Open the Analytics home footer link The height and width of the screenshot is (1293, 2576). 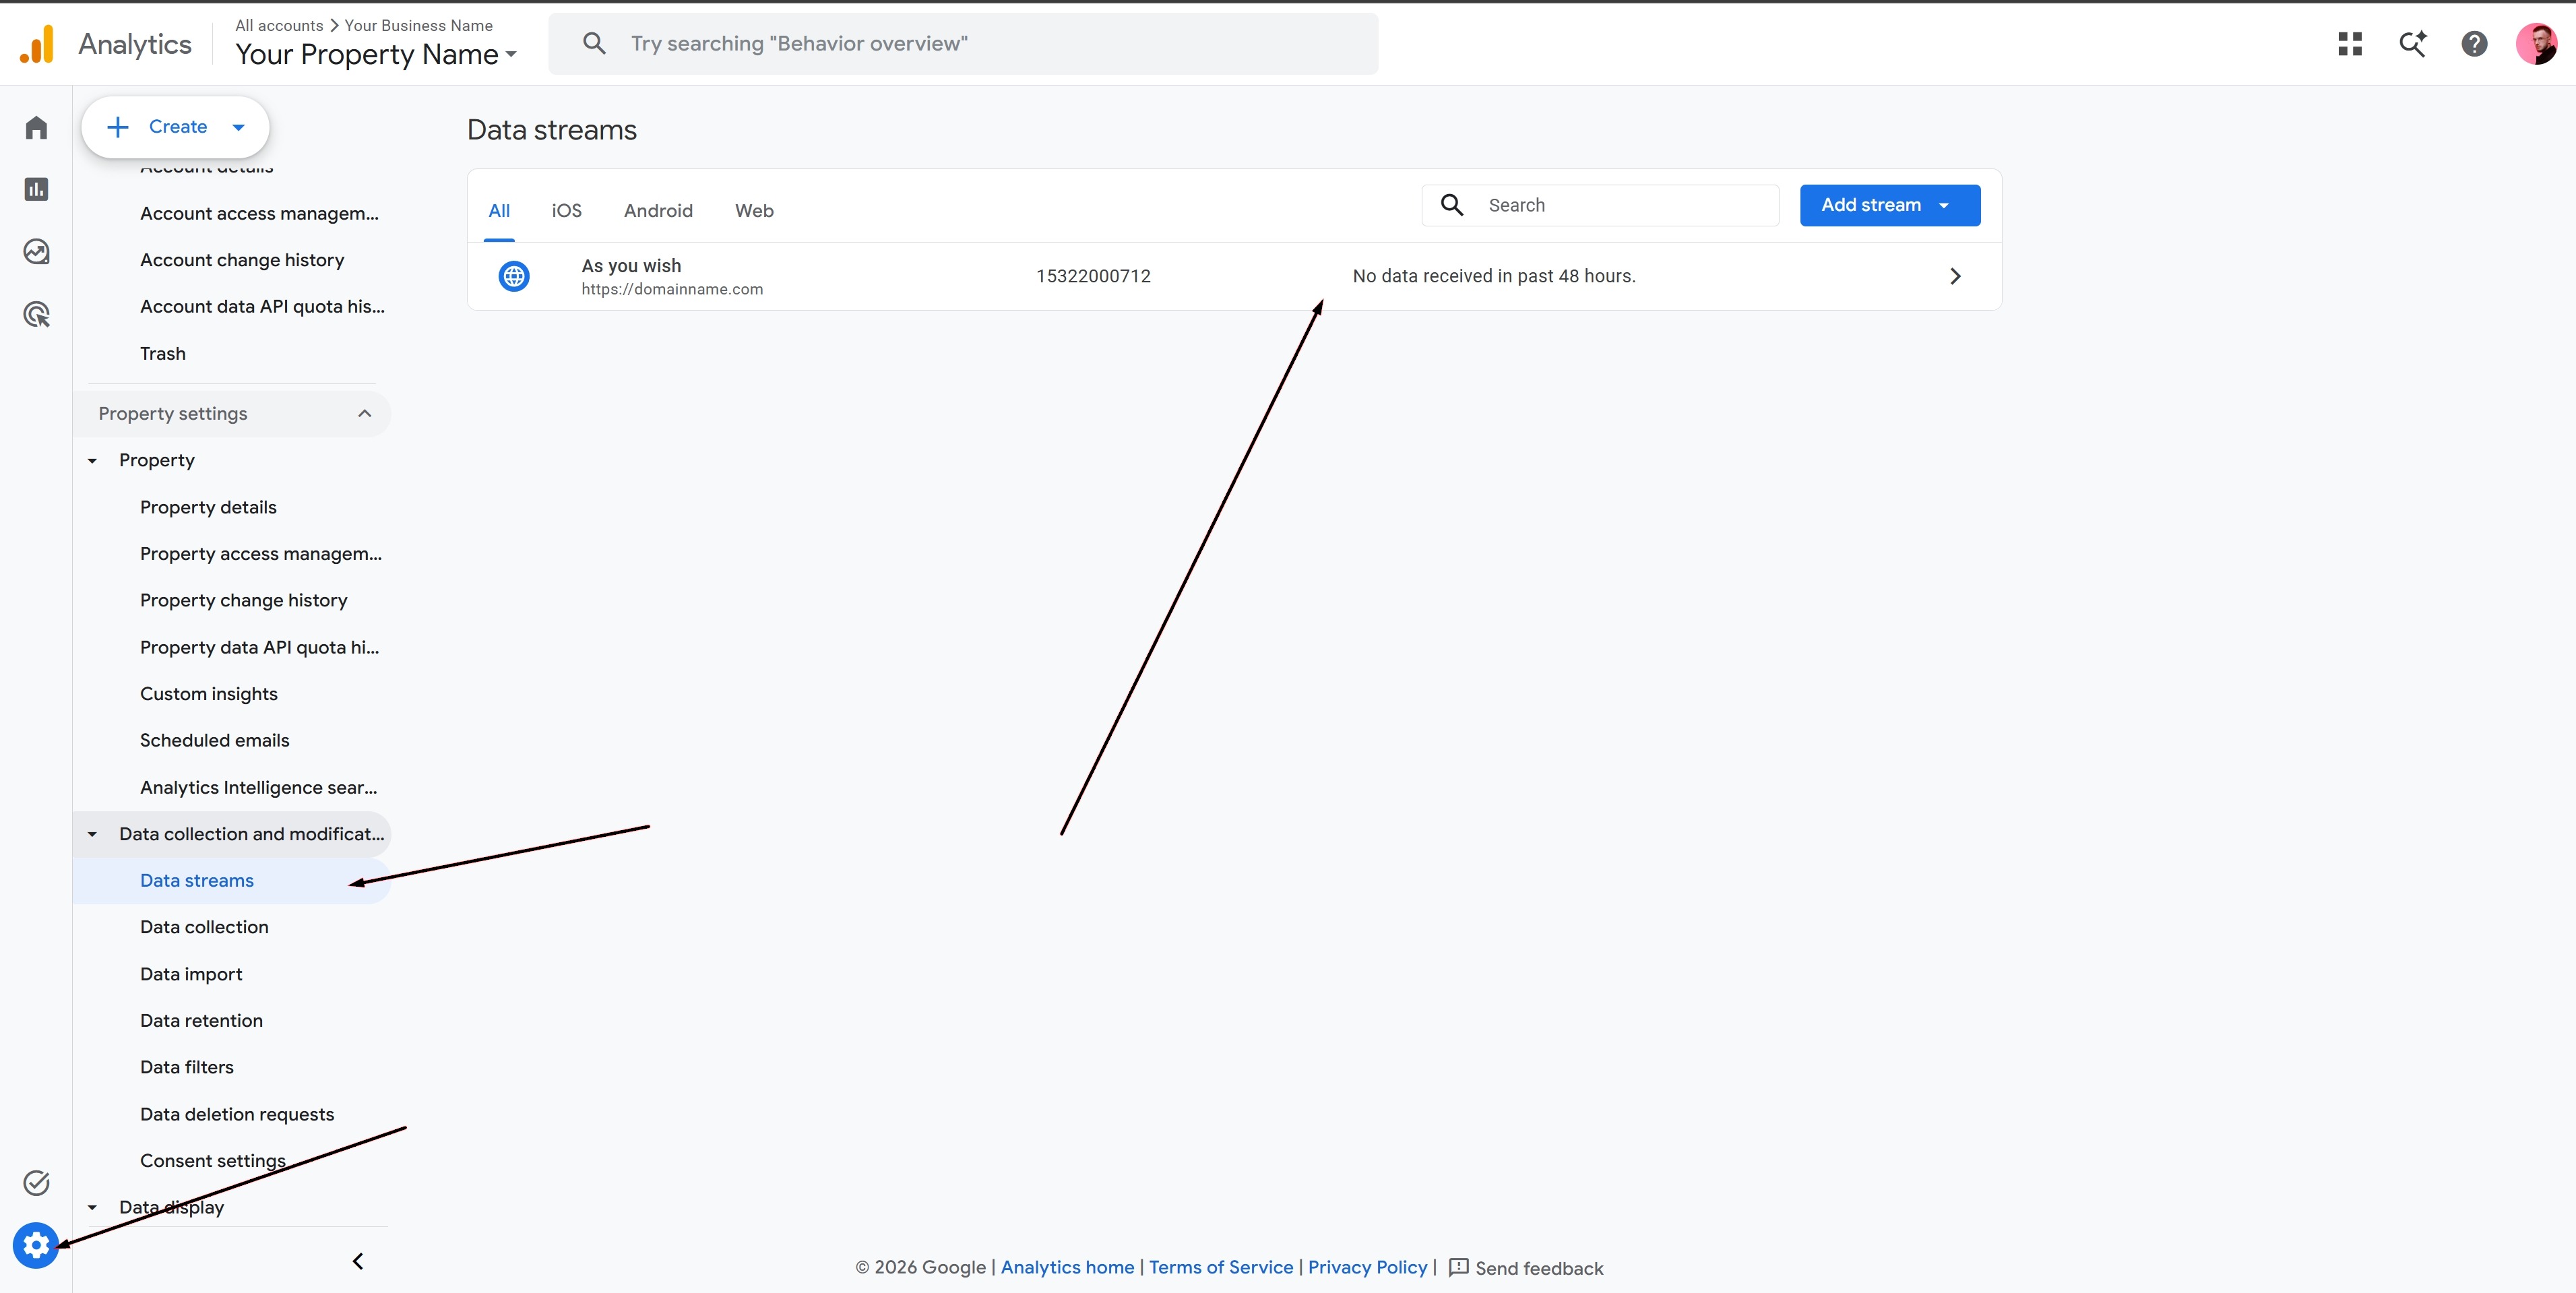tap(1067, 1267)
